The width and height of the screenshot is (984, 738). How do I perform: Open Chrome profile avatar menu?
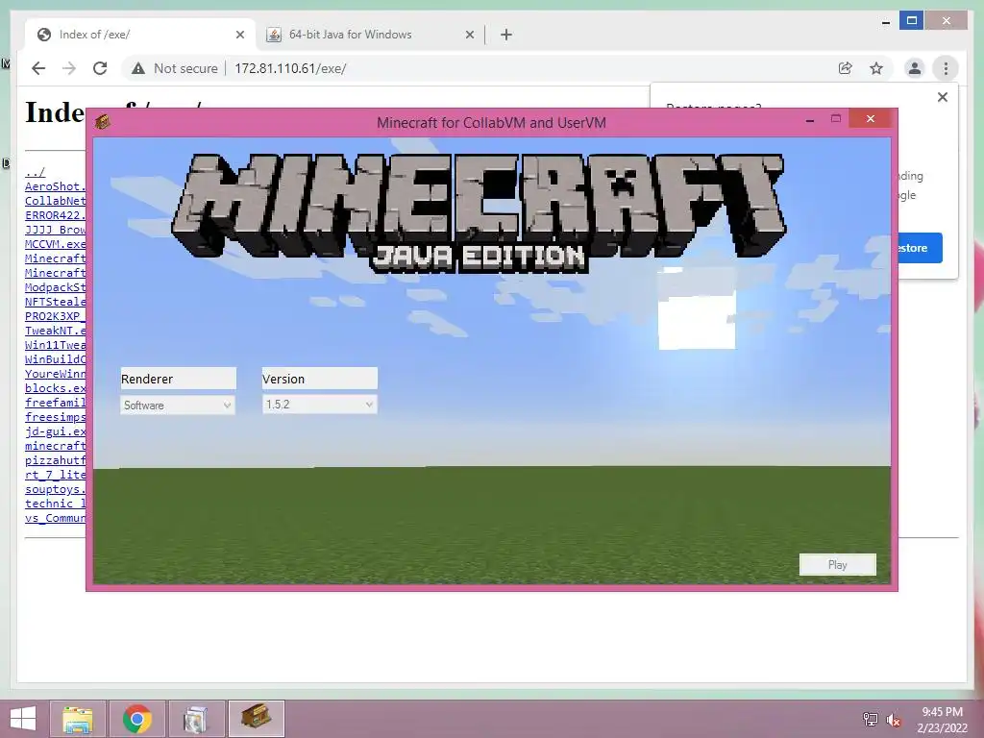[915, 68]
